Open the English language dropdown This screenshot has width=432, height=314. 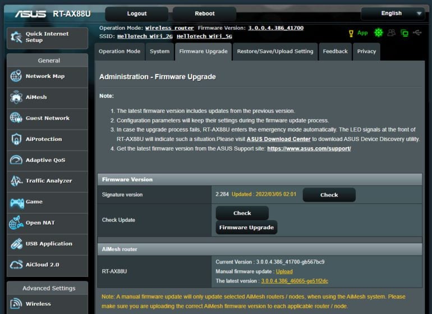point(401,13)
